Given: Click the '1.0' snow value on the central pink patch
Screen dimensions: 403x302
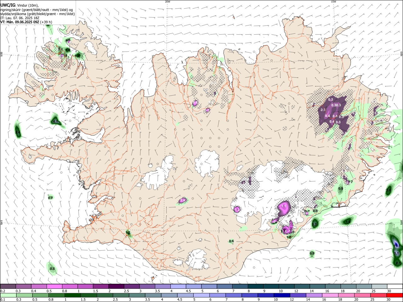Looking at the screenshot, I should (x=183, y=200).
